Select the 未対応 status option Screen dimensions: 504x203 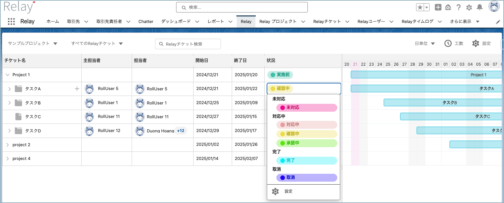coord(307,108)
